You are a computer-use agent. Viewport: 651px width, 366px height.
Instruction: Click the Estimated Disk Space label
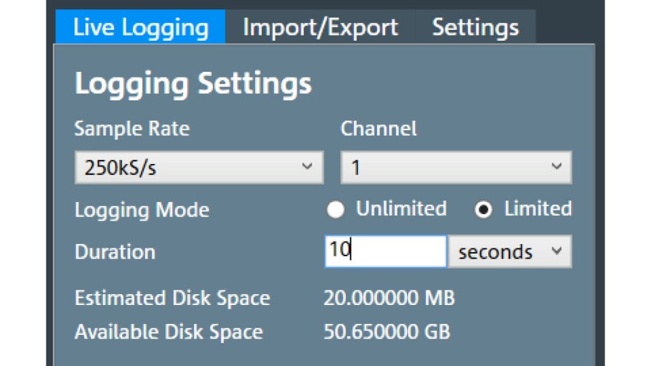(172, 298)
